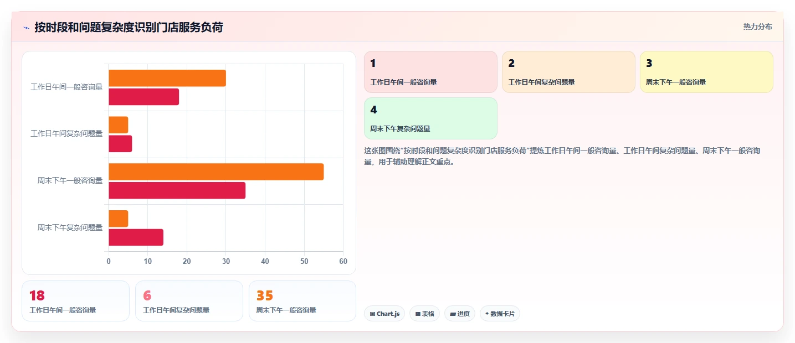Click the red bar for 工作日午间一般咨询量
795x343 pixels.
(143, 97)
